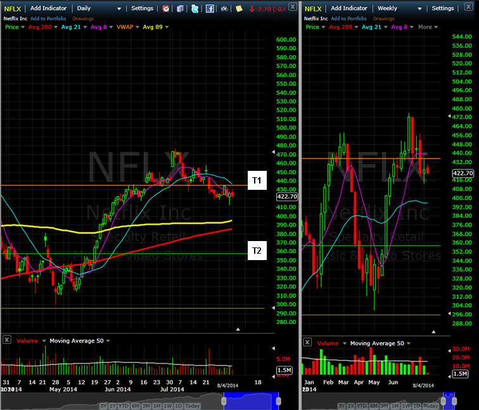479x410 pixels.
Task: Click the 422.70 current price label on the weekly axis
Action: click(x=463, y=173)
